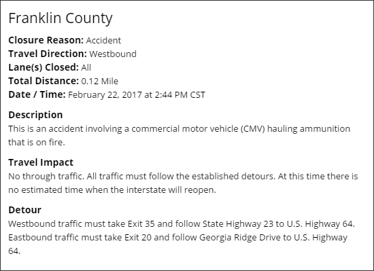The height and width of the screenshot is (271, 374).
Task: Click the Lane(s) Closed label
Action: [44, 67]
